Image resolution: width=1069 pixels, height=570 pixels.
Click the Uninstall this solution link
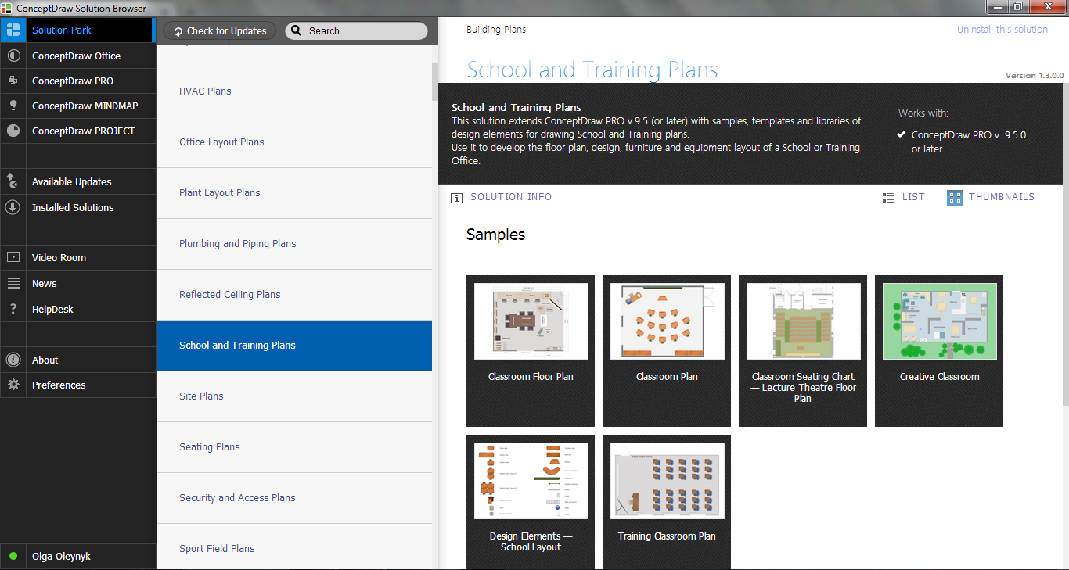[x=1002, y=30]
